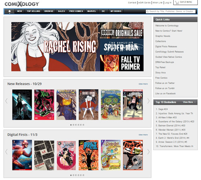Open the Wish List link

158,2
